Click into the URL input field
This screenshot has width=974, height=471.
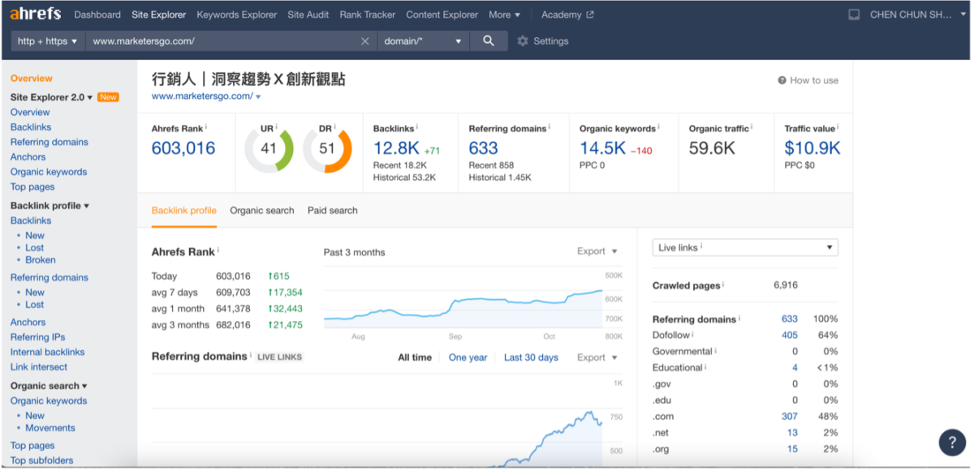[223, 41]
